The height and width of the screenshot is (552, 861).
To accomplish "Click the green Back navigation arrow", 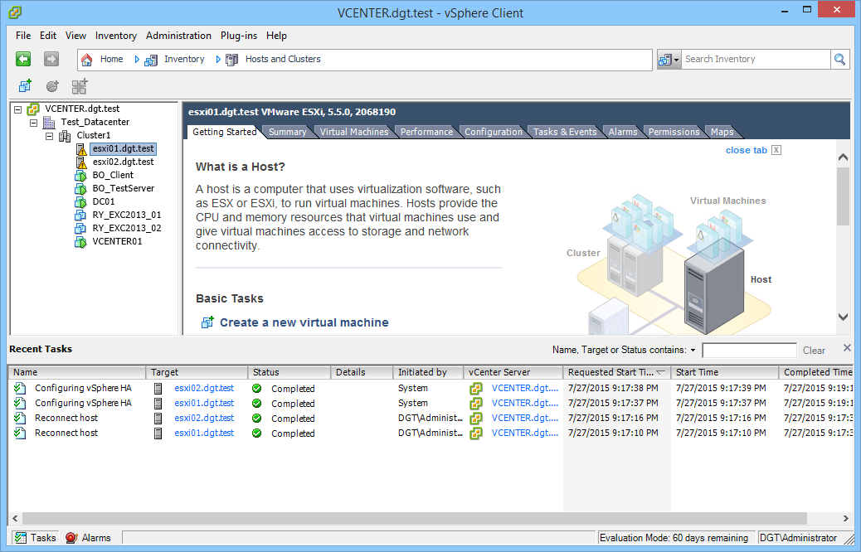I will click(23, 59).
